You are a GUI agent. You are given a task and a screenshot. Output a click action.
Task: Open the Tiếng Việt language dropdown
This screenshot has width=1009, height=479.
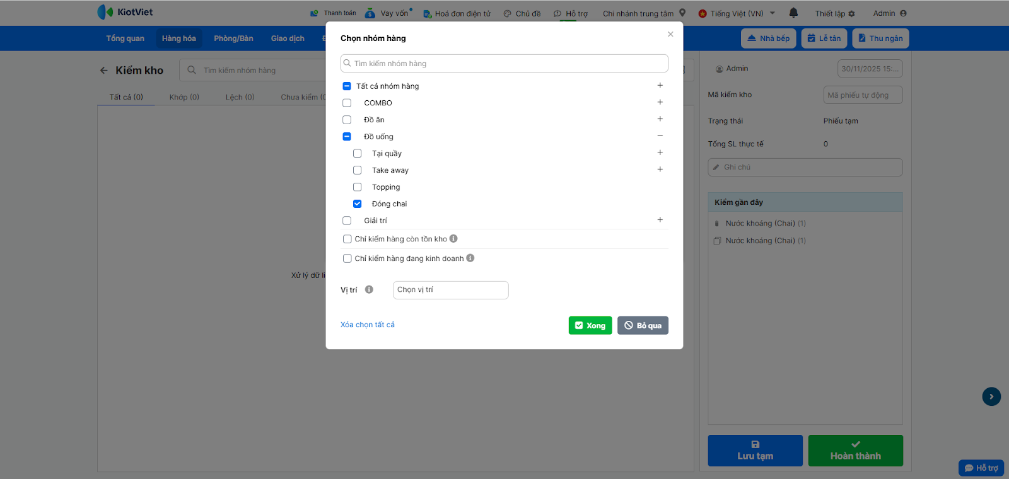pyautogui.click(x=737, y=13)
